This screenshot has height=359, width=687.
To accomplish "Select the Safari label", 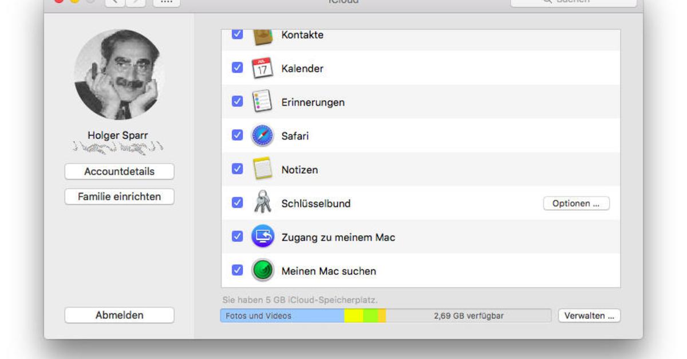I will click(295, 136).
